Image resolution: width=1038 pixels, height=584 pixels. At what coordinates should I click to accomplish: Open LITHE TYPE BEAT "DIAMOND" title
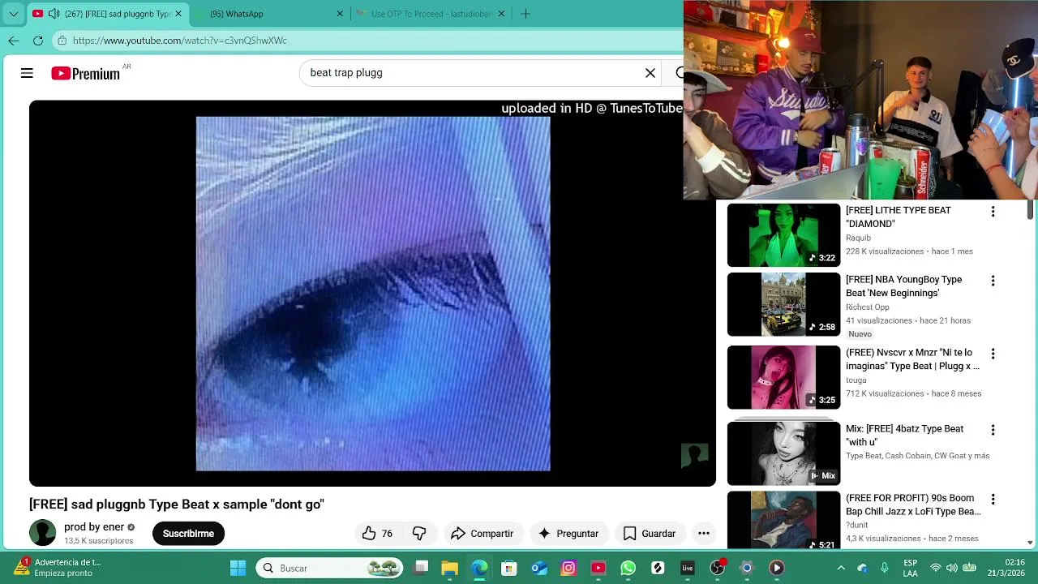(x=899, y=217)
